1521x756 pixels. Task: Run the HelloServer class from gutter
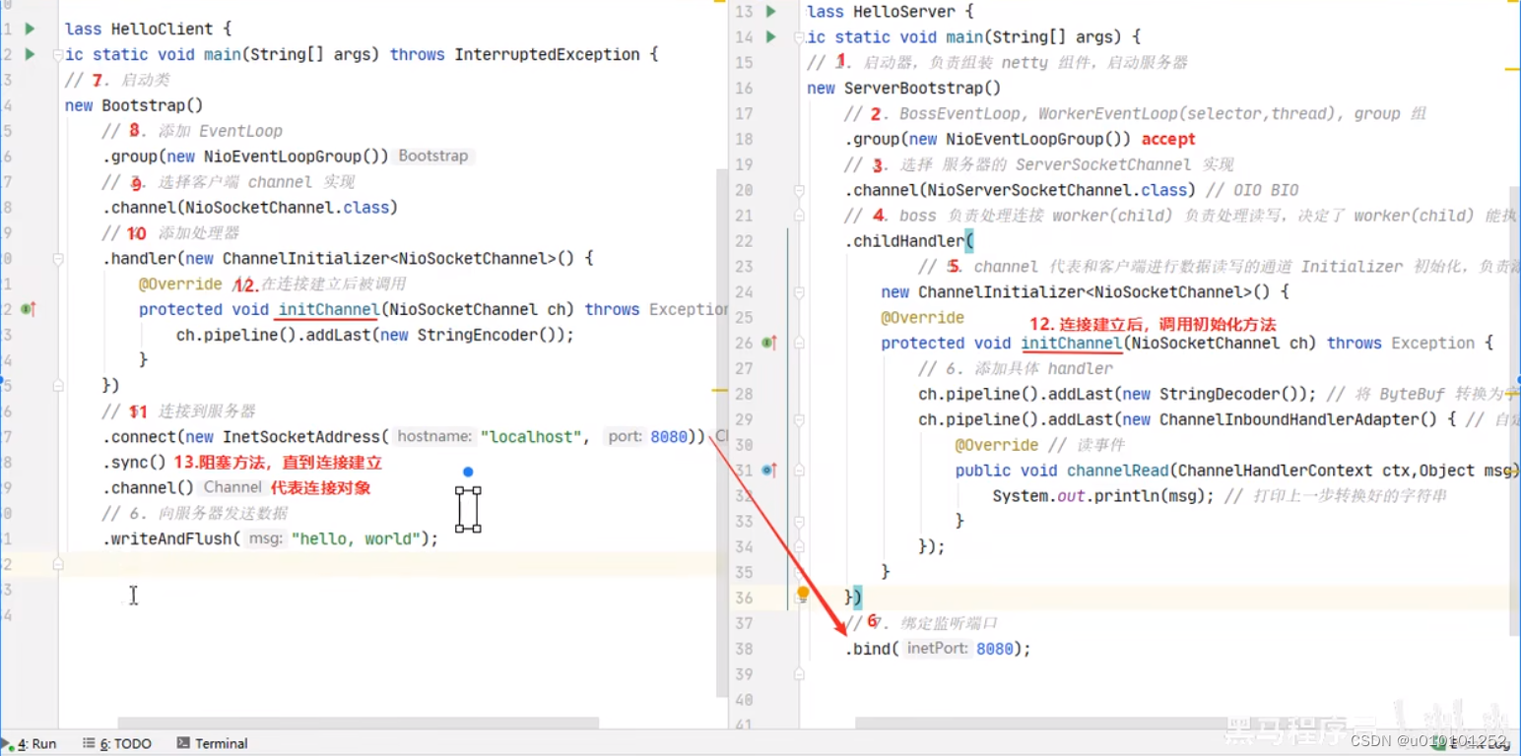pos(771,11)
